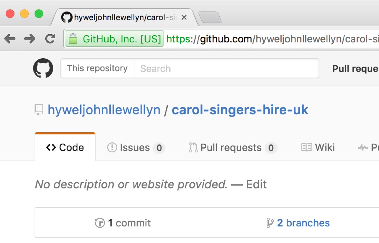Click the green padlock security icon

[x=73, y=39]
